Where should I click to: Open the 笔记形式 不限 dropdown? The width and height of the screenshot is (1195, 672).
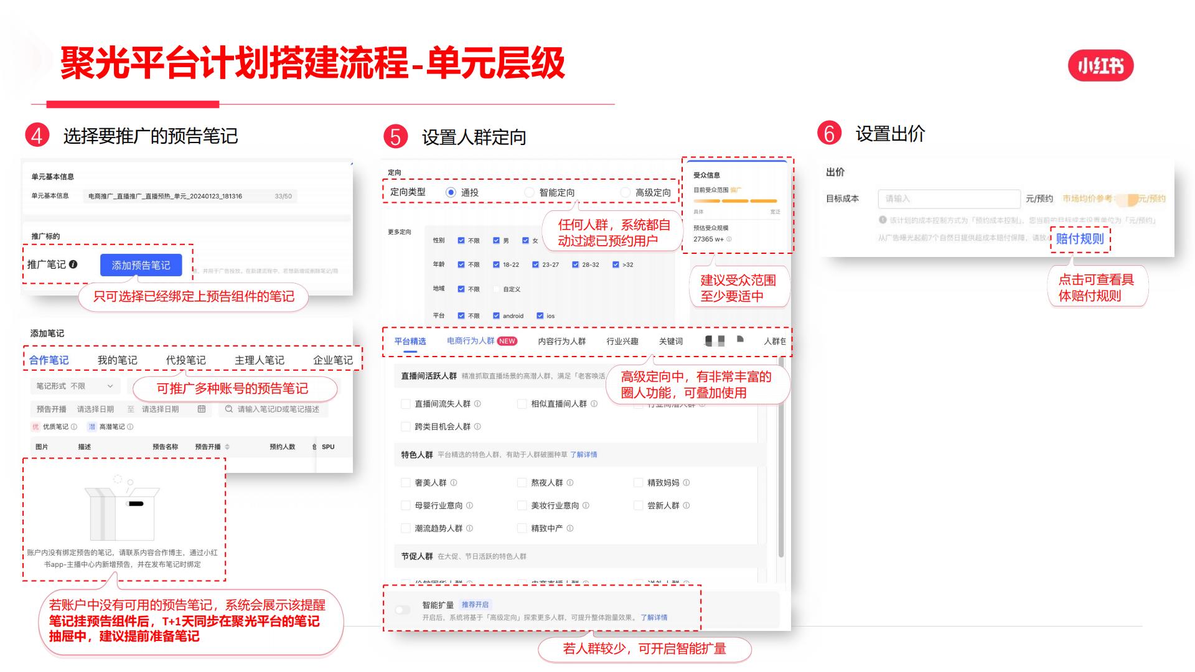(x=75, y=386)
